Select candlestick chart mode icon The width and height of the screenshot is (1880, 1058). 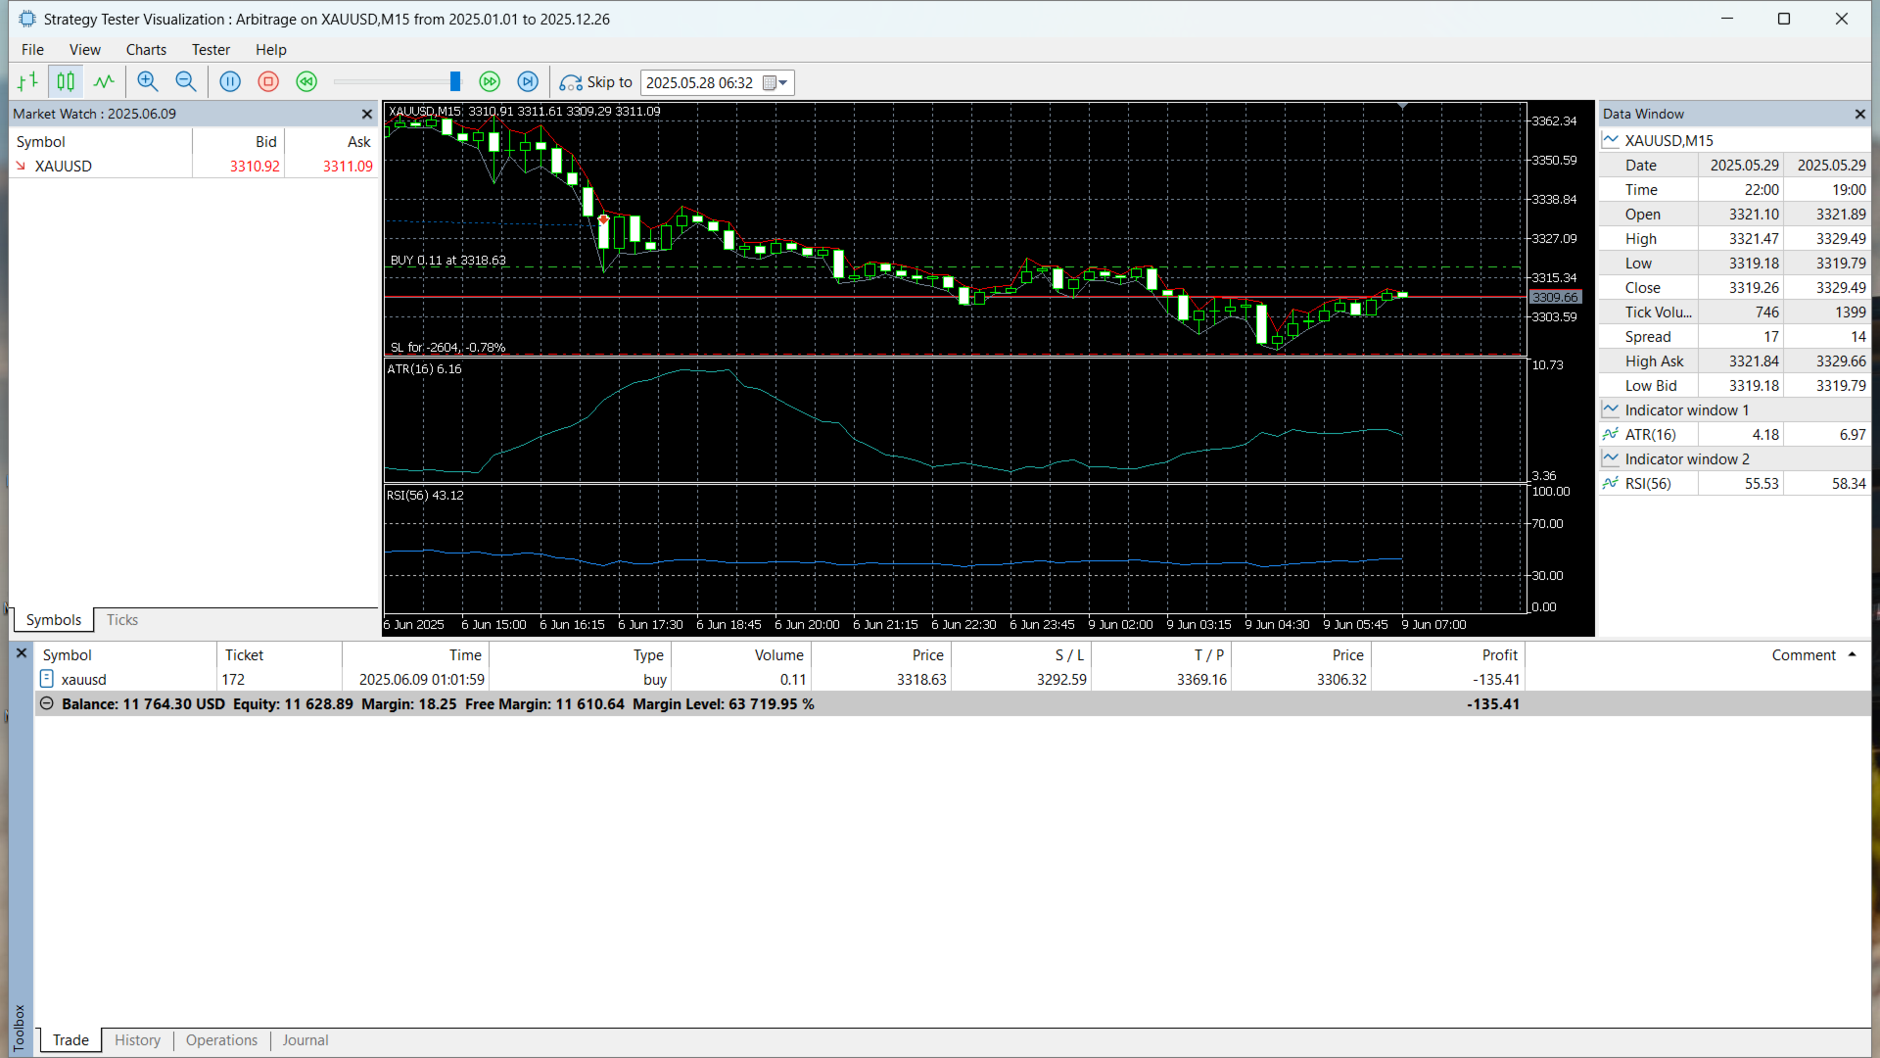point(66,82)
